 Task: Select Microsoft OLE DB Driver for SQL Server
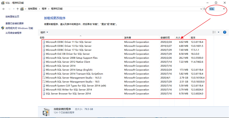[68, 54]
